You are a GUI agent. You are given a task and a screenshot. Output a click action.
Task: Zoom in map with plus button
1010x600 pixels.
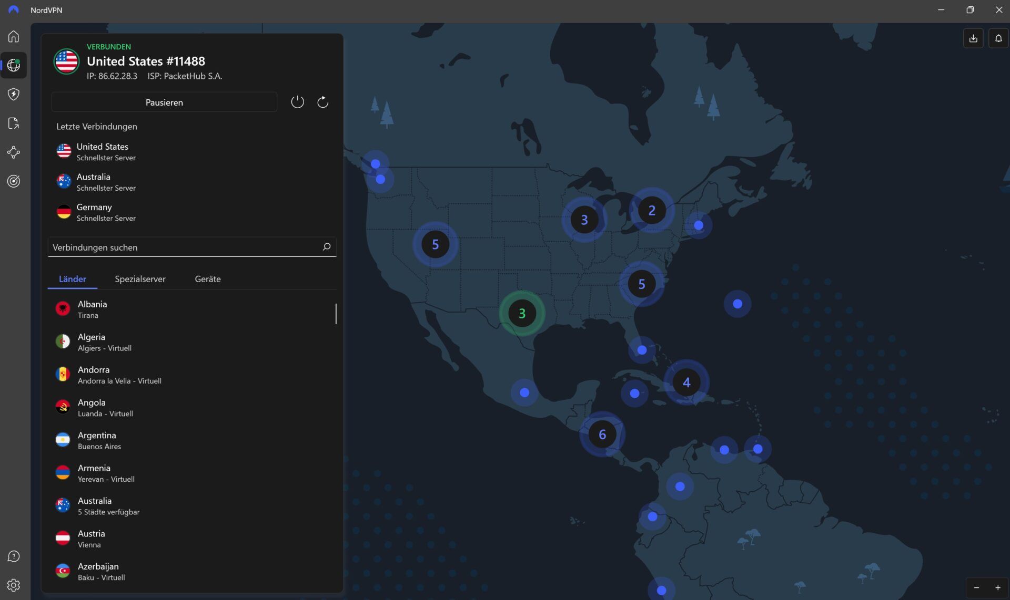pos(998,587)
